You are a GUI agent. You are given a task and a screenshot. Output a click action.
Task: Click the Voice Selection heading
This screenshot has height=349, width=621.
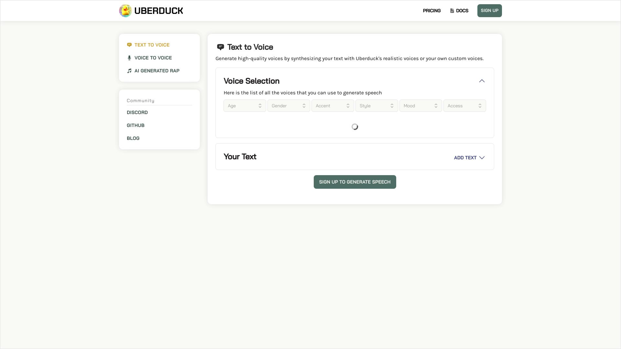click(251, 81)
